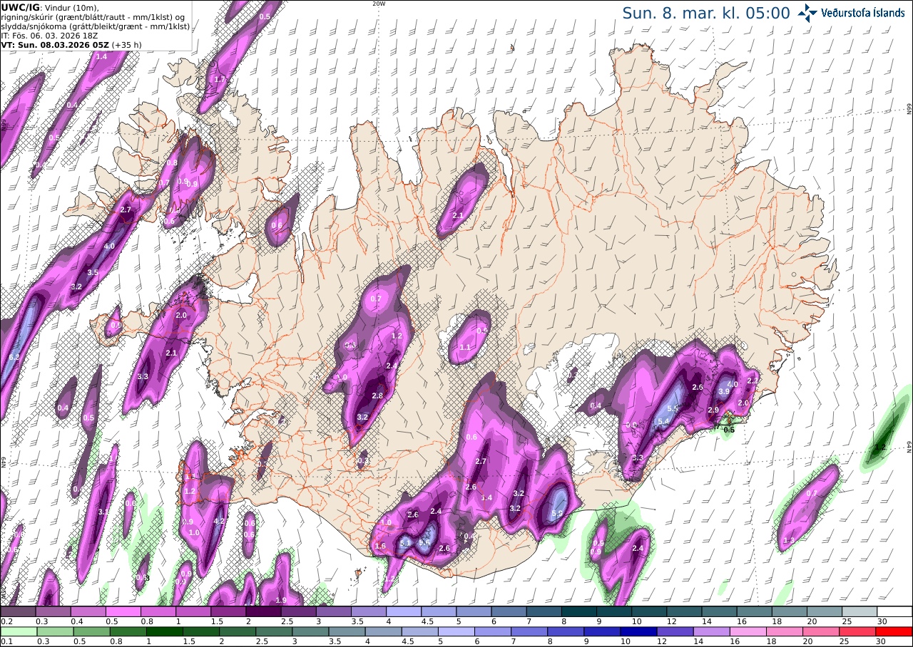
Task: Click the 1.9 value at the map bottom
Action: click(x=281, y=601)
